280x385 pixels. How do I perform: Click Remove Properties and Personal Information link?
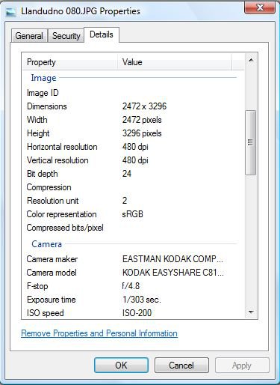click(99, 333)
